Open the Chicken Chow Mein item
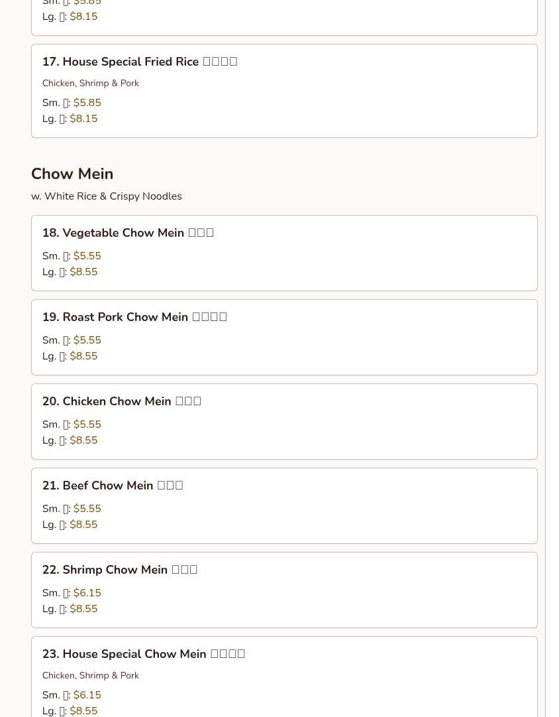559x717 pixels. [x=284, y=421]
